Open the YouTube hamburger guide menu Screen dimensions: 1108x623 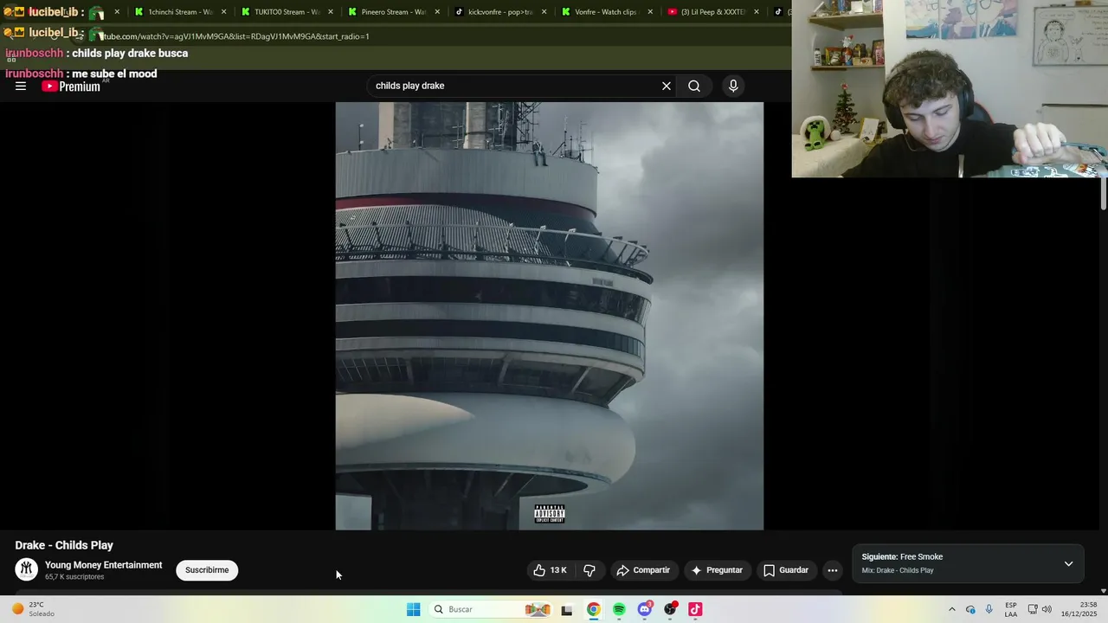coord(21,86)
